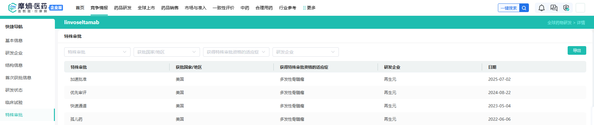
Task: Click the 优先审评 table cell
Action: (78, 93)
